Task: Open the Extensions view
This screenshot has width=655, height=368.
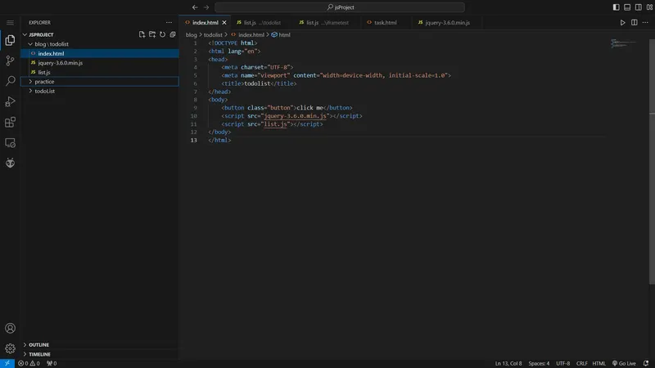Action: 10,122
